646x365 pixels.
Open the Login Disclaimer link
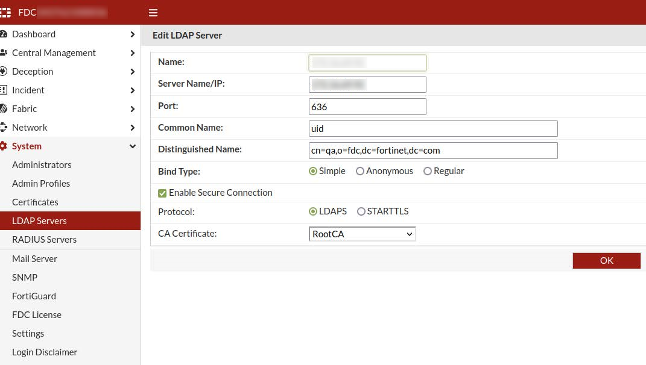(45, 352)
